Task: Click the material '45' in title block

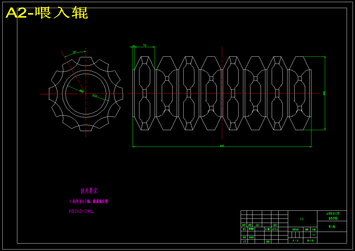Action: coord(302,219)
